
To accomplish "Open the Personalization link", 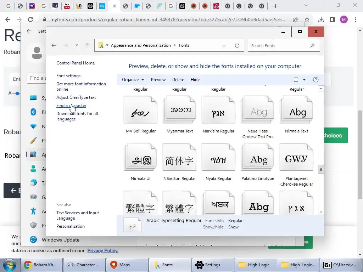I will (x=71, y=226).
